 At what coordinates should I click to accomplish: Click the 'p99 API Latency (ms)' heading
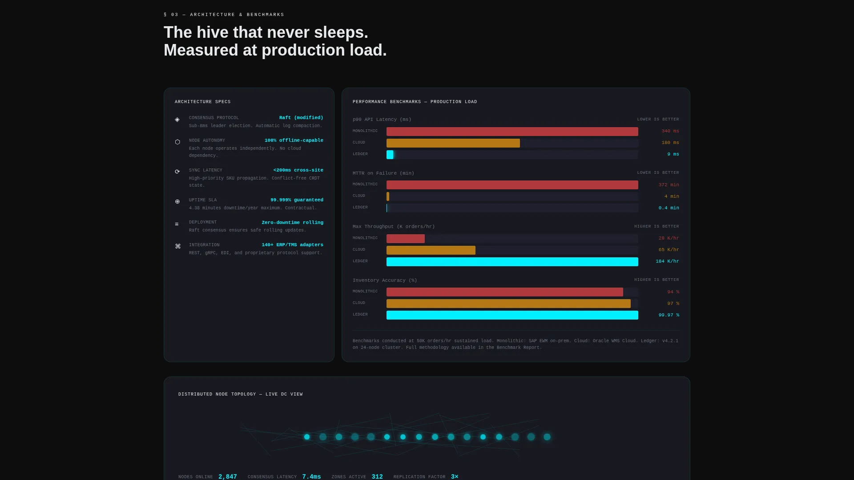point(382,120)
